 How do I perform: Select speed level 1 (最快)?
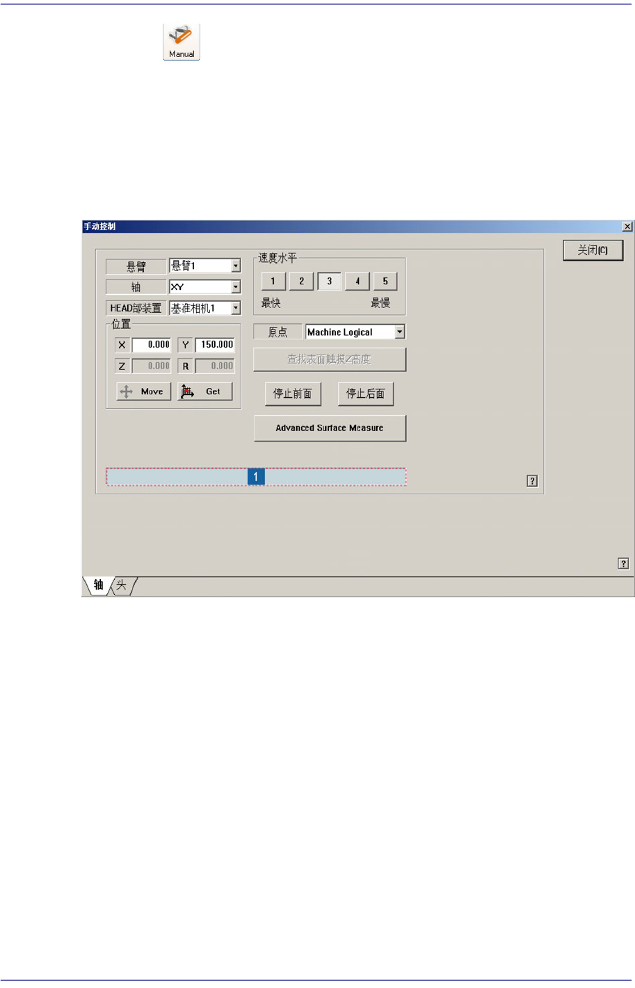point(273,281)
